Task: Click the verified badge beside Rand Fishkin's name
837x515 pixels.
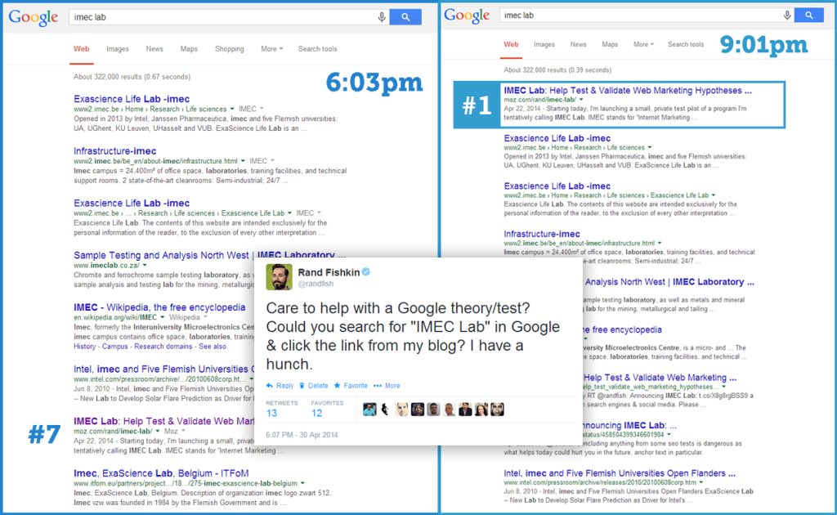Action: [366, 272]
